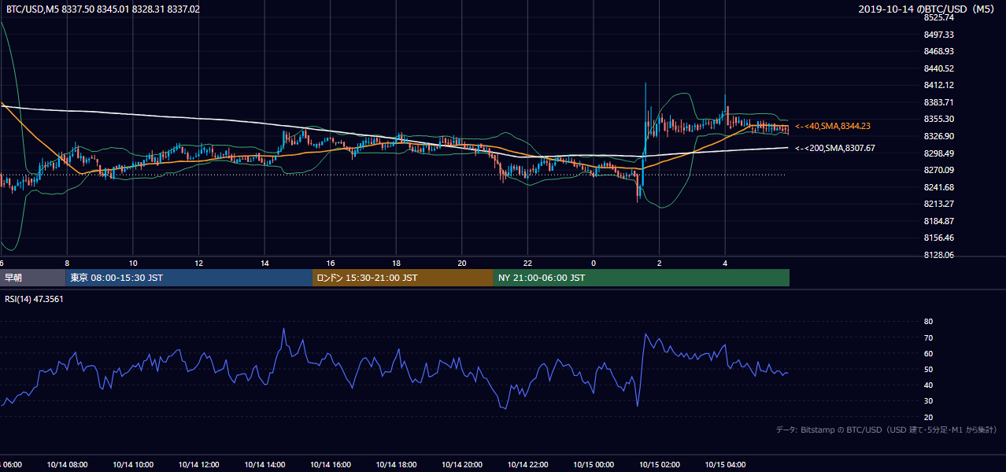Click bottom date label 10/14 08:00
1006x472 pixels.
tap(67, 465)
